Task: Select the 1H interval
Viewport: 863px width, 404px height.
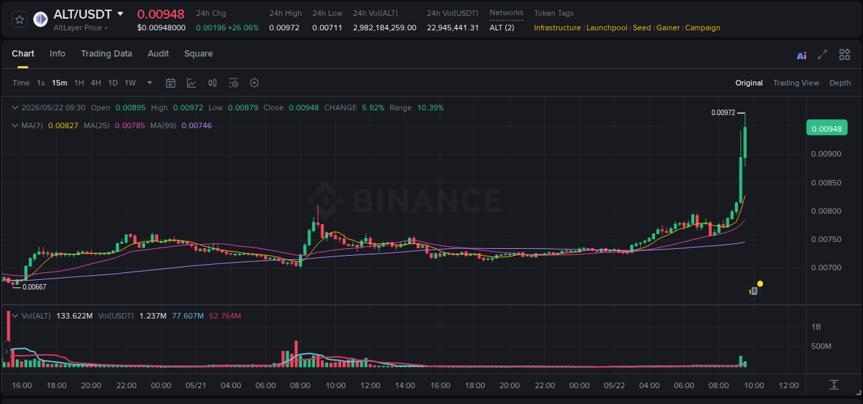Action: tap(79, 83)
